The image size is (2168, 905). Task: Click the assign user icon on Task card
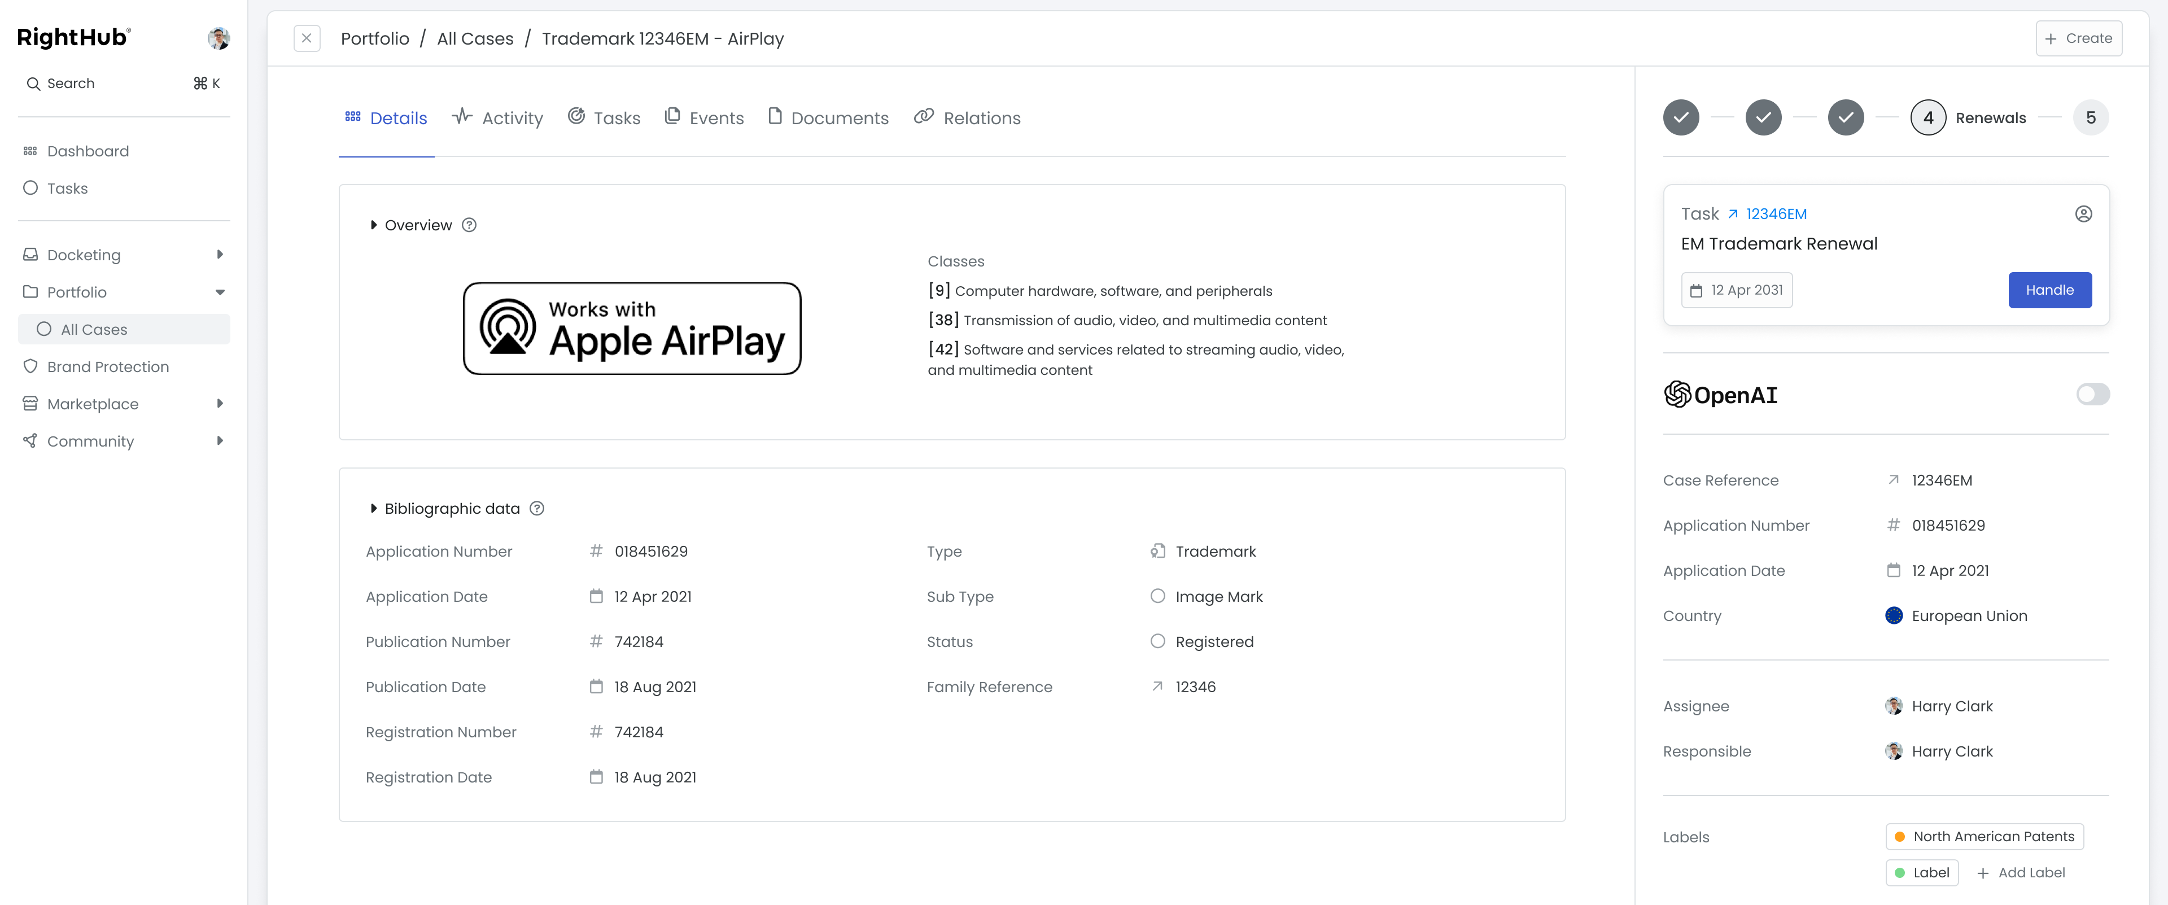pyautogui.click(x=2083, y=214)
